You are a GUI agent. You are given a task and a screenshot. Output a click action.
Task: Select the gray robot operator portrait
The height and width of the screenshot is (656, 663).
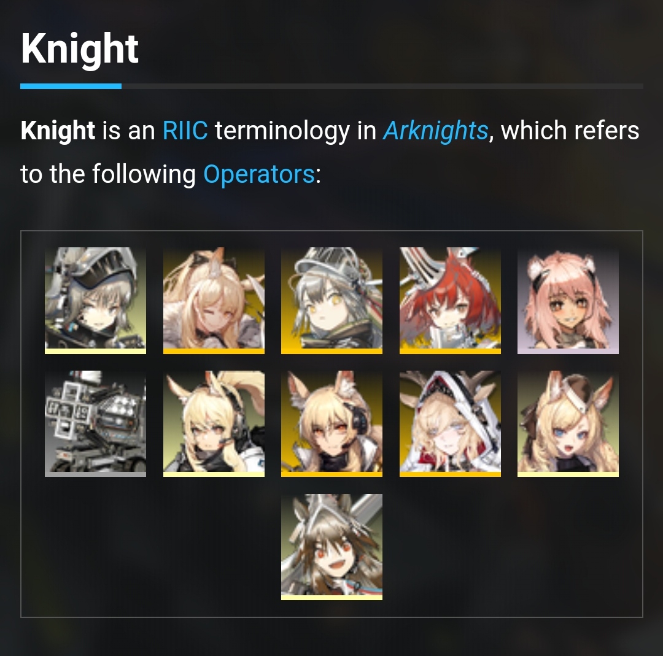coord(95,423)
